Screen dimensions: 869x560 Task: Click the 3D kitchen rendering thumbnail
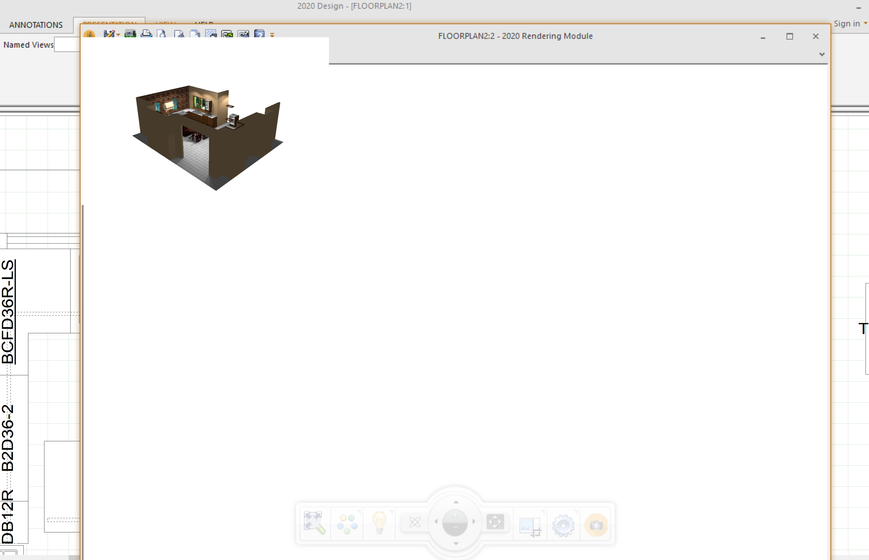pos(208,138)
